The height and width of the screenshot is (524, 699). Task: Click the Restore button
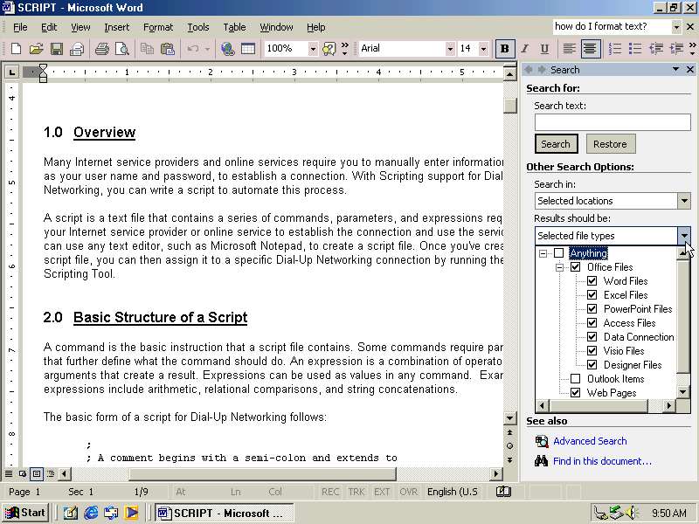(x=610, y=144)
